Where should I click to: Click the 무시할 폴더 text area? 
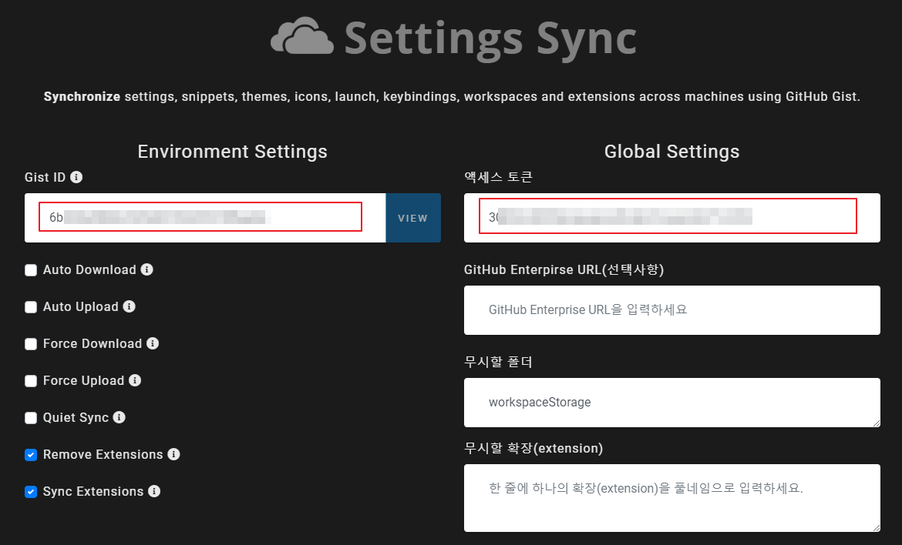click(672, 403)
